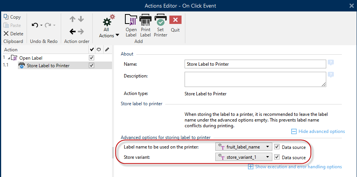
Task: Open the store_variant_1 dropdown
Action: pos(268,157)
